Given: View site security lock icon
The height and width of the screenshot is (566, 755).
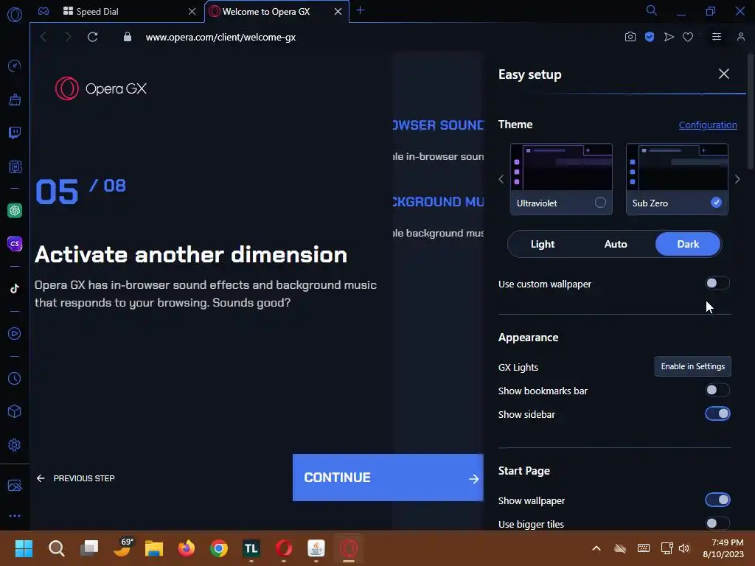Looking at the screenshot, I should pyautogui.click(x=127, y=37).
